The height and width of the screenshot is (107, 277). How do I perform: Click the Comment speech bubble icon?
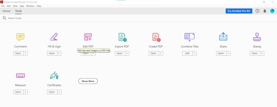[x=20, y=37]
